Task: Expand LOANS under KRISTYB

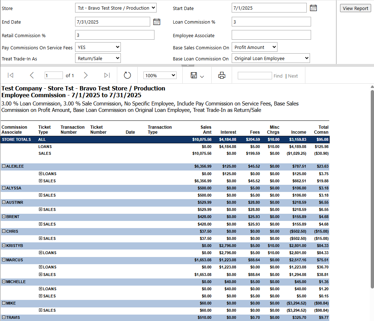Action: click(x=40, y=253)
